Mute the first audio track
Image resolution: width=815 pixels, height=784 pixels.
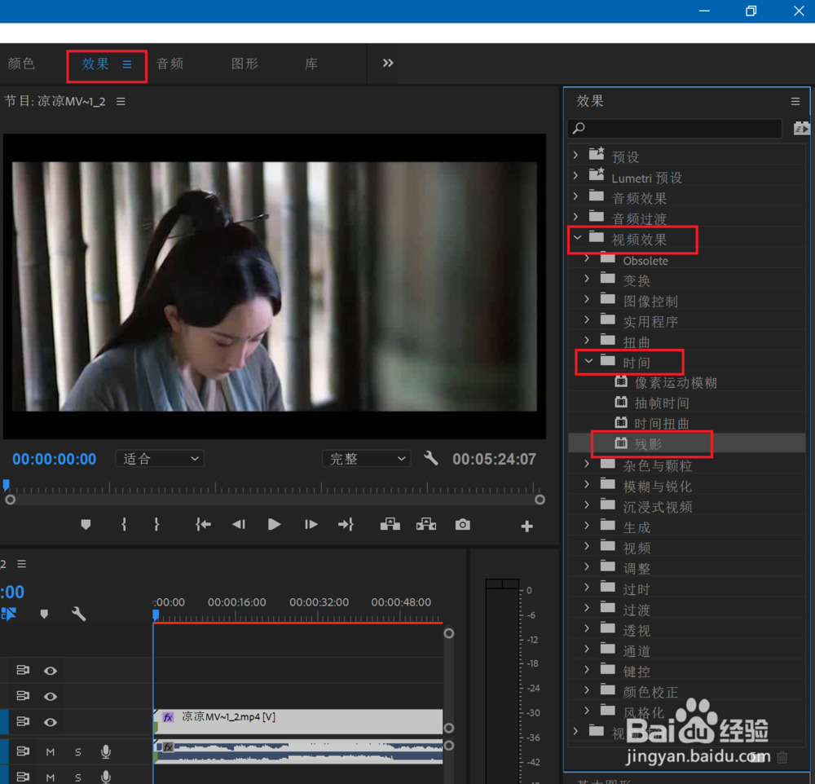[x=51, y=751]
